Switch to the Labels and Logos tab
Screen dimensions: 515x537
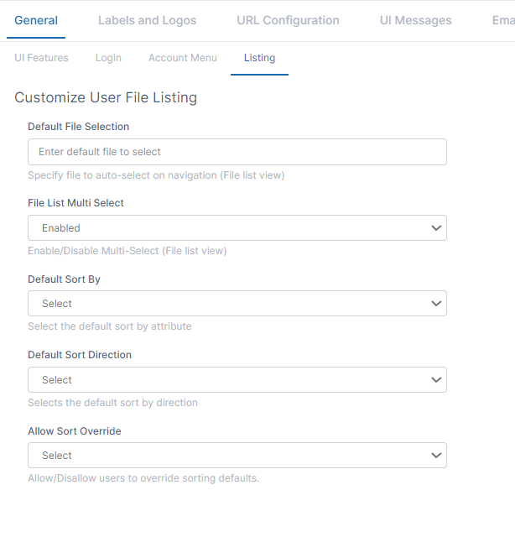pyautogui.click(x=147, y=20)
